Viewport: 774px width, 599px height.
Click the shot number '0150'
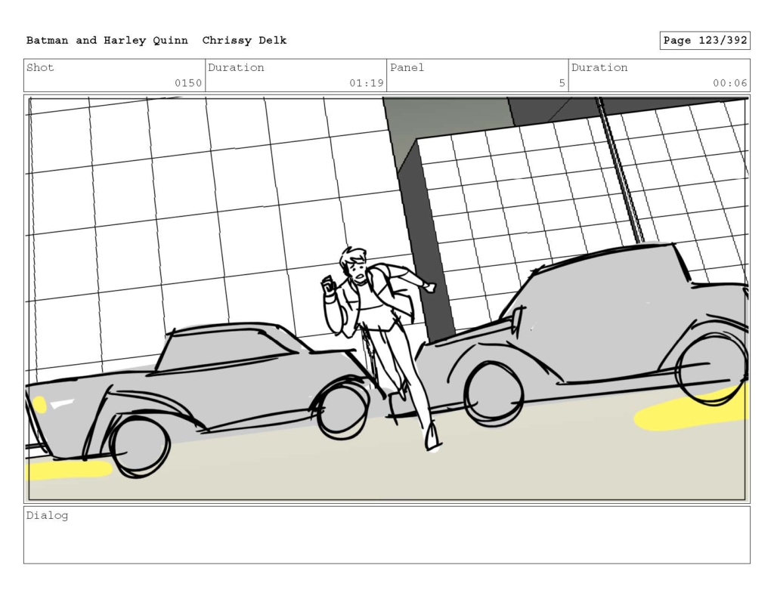188,83
